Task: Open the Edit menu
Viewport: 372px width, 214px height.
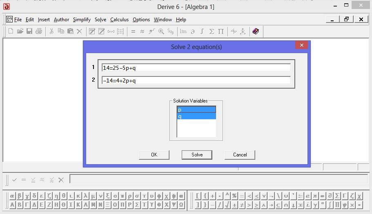Action: tap(30, 20)
